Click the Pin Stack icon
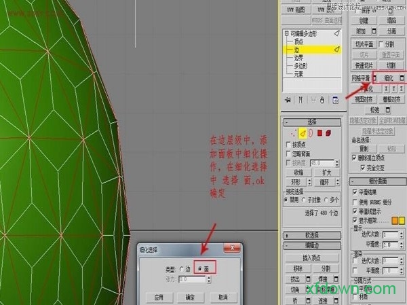407x305 pixels. (x=288, y=99)
